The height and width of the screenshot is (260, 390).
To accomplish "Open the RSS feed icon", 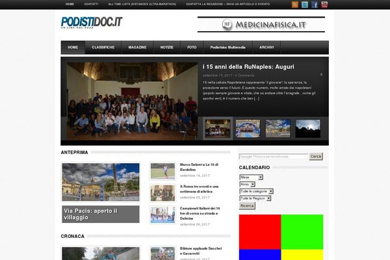I will click(x=295, y=5).
